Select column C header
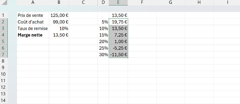Screen dimensions: 240x104 (83, 2)
